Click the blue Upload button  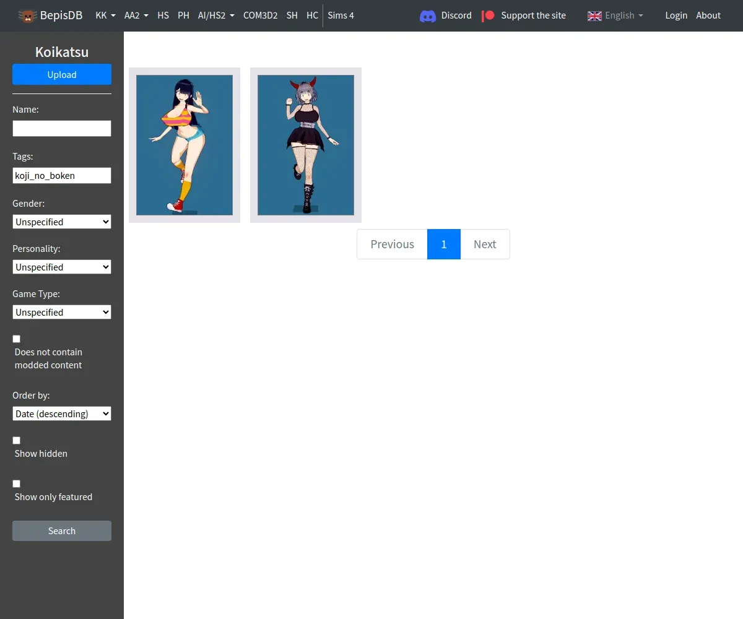coord(62,74)
